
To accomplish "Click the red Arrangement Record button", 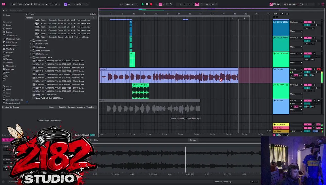I will pyautogui.click(x=151, y=4).
